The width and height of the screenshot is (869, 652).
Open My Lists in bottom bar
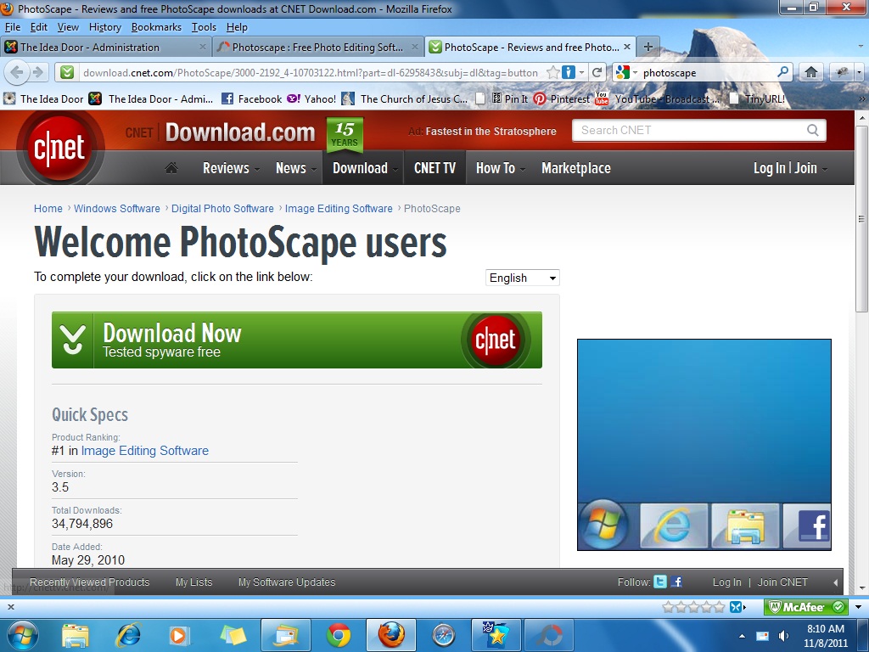tap(194, 582)
